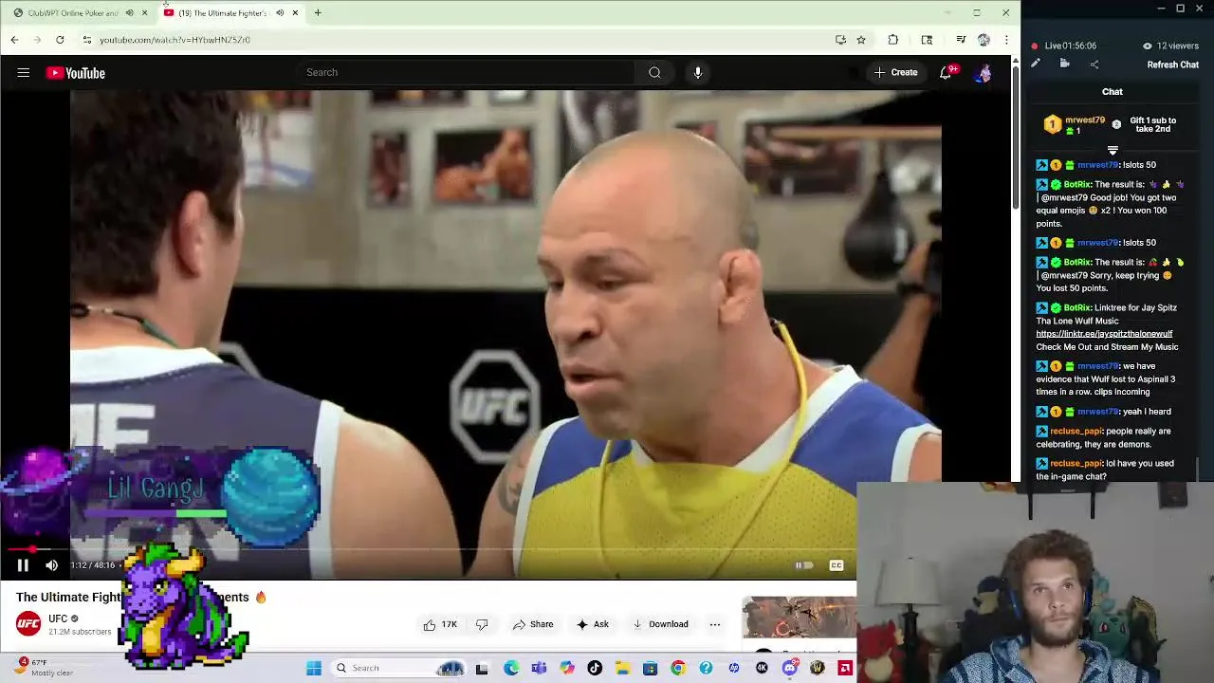Click edit pencil icon in stream panel

click(x=1036, y=64)
